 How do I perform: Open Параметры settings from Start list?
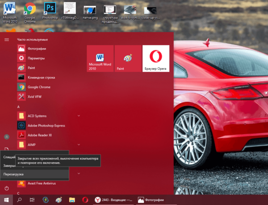[x=49, y=58]
